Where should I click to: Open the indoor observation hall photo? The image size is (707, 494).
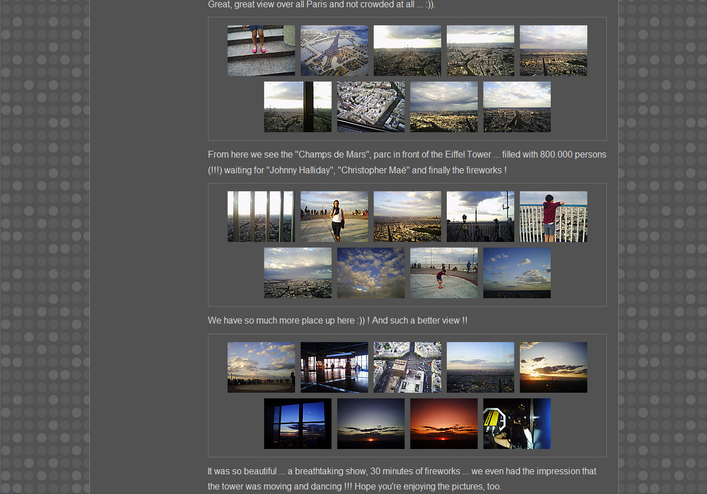point(334,367)
